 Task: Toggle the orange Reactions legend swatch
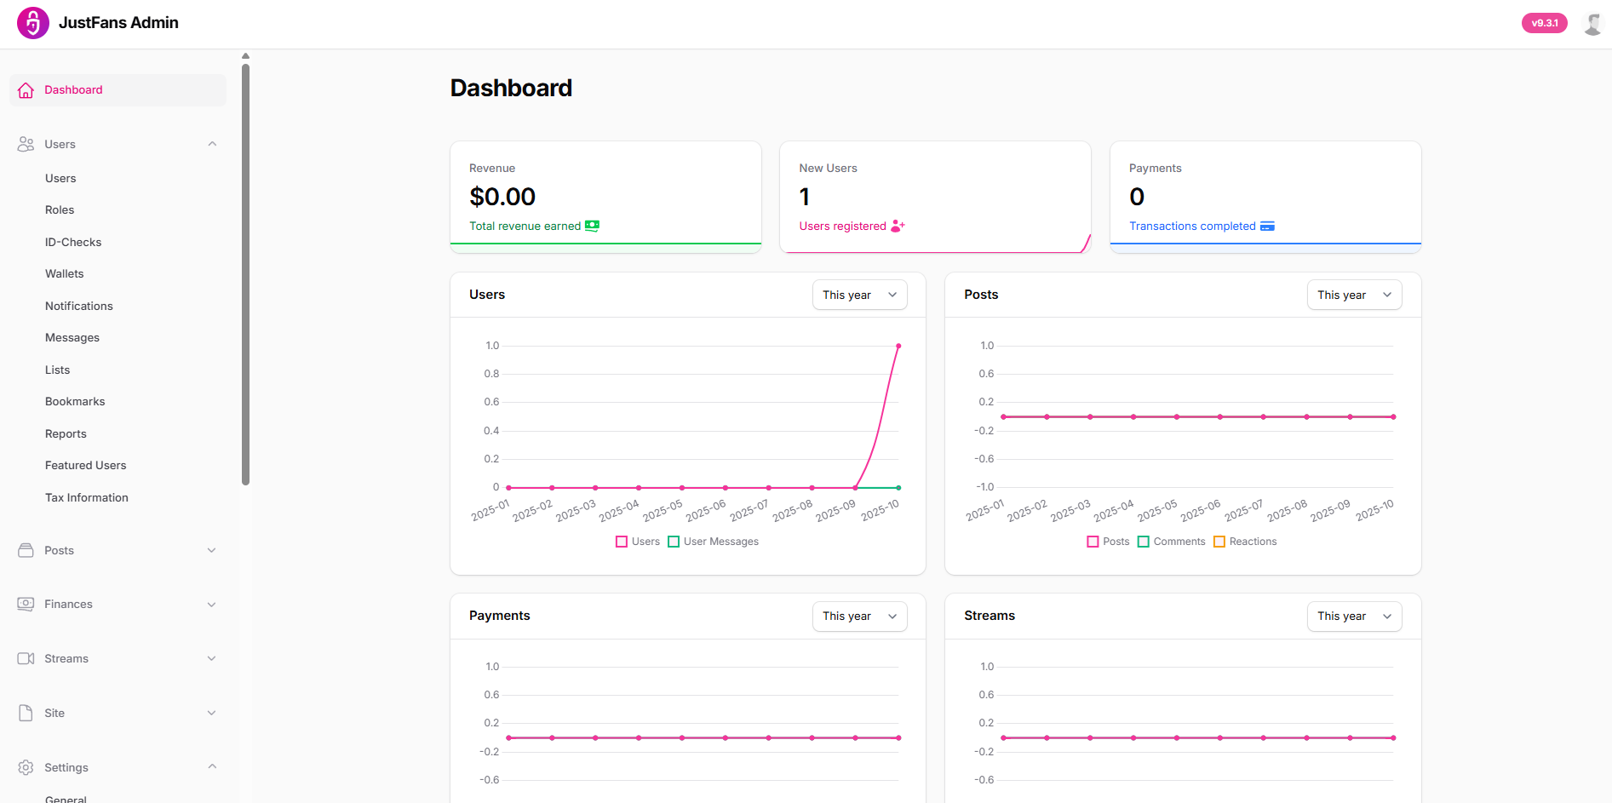pos(1219,542)
